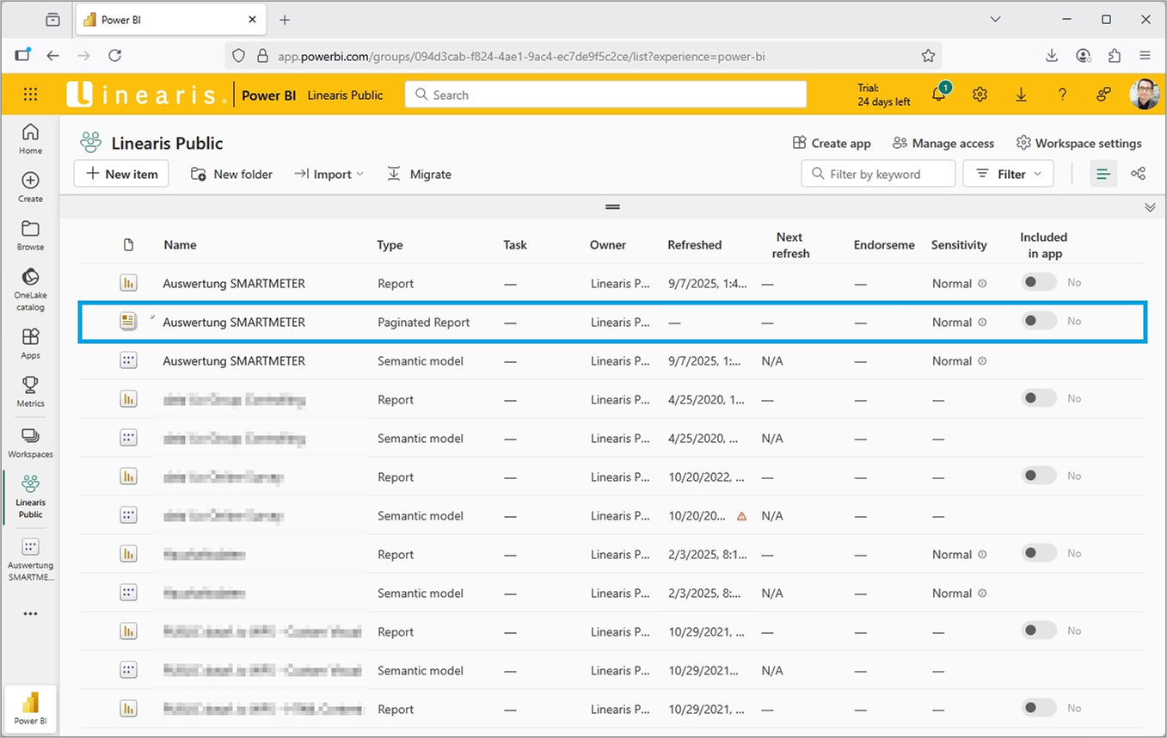
Task: Open the Power BI settings gear
Action: click(x=980, y=95)
